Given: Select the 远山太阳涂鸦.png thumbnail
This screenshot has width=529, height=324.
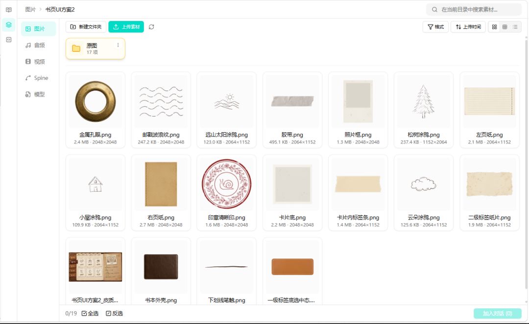Looking at the screenshot, I should click(x=227, y=101).
